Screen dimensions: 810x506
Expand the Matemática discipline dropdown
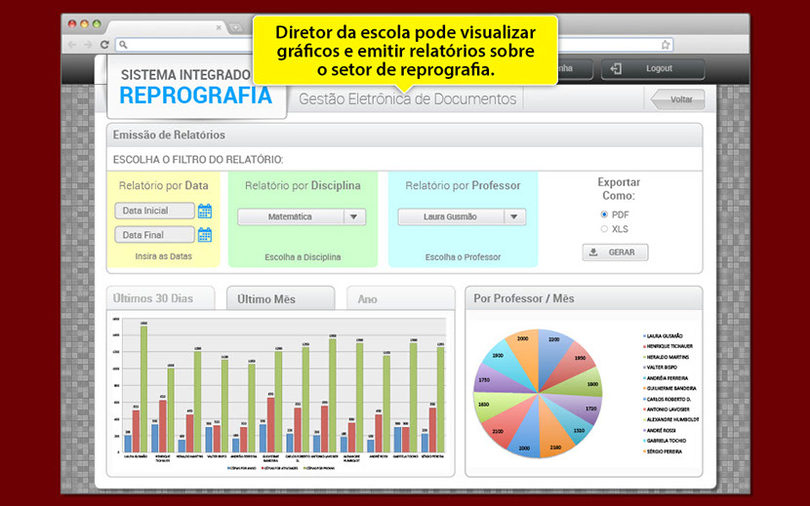[x=354, y=217]
